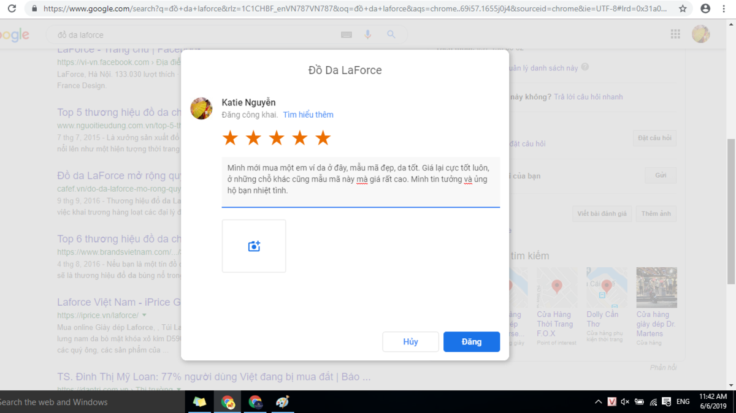Open the on-screen keyboard icon in search box
Image resolution: width=736 pixels, height=413 pixels.
[347, 35]
